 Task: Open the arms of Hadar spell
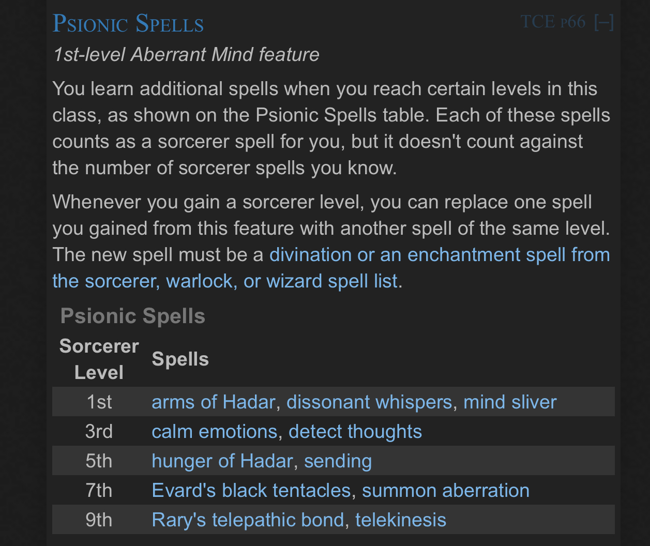(x=213, y=402)
